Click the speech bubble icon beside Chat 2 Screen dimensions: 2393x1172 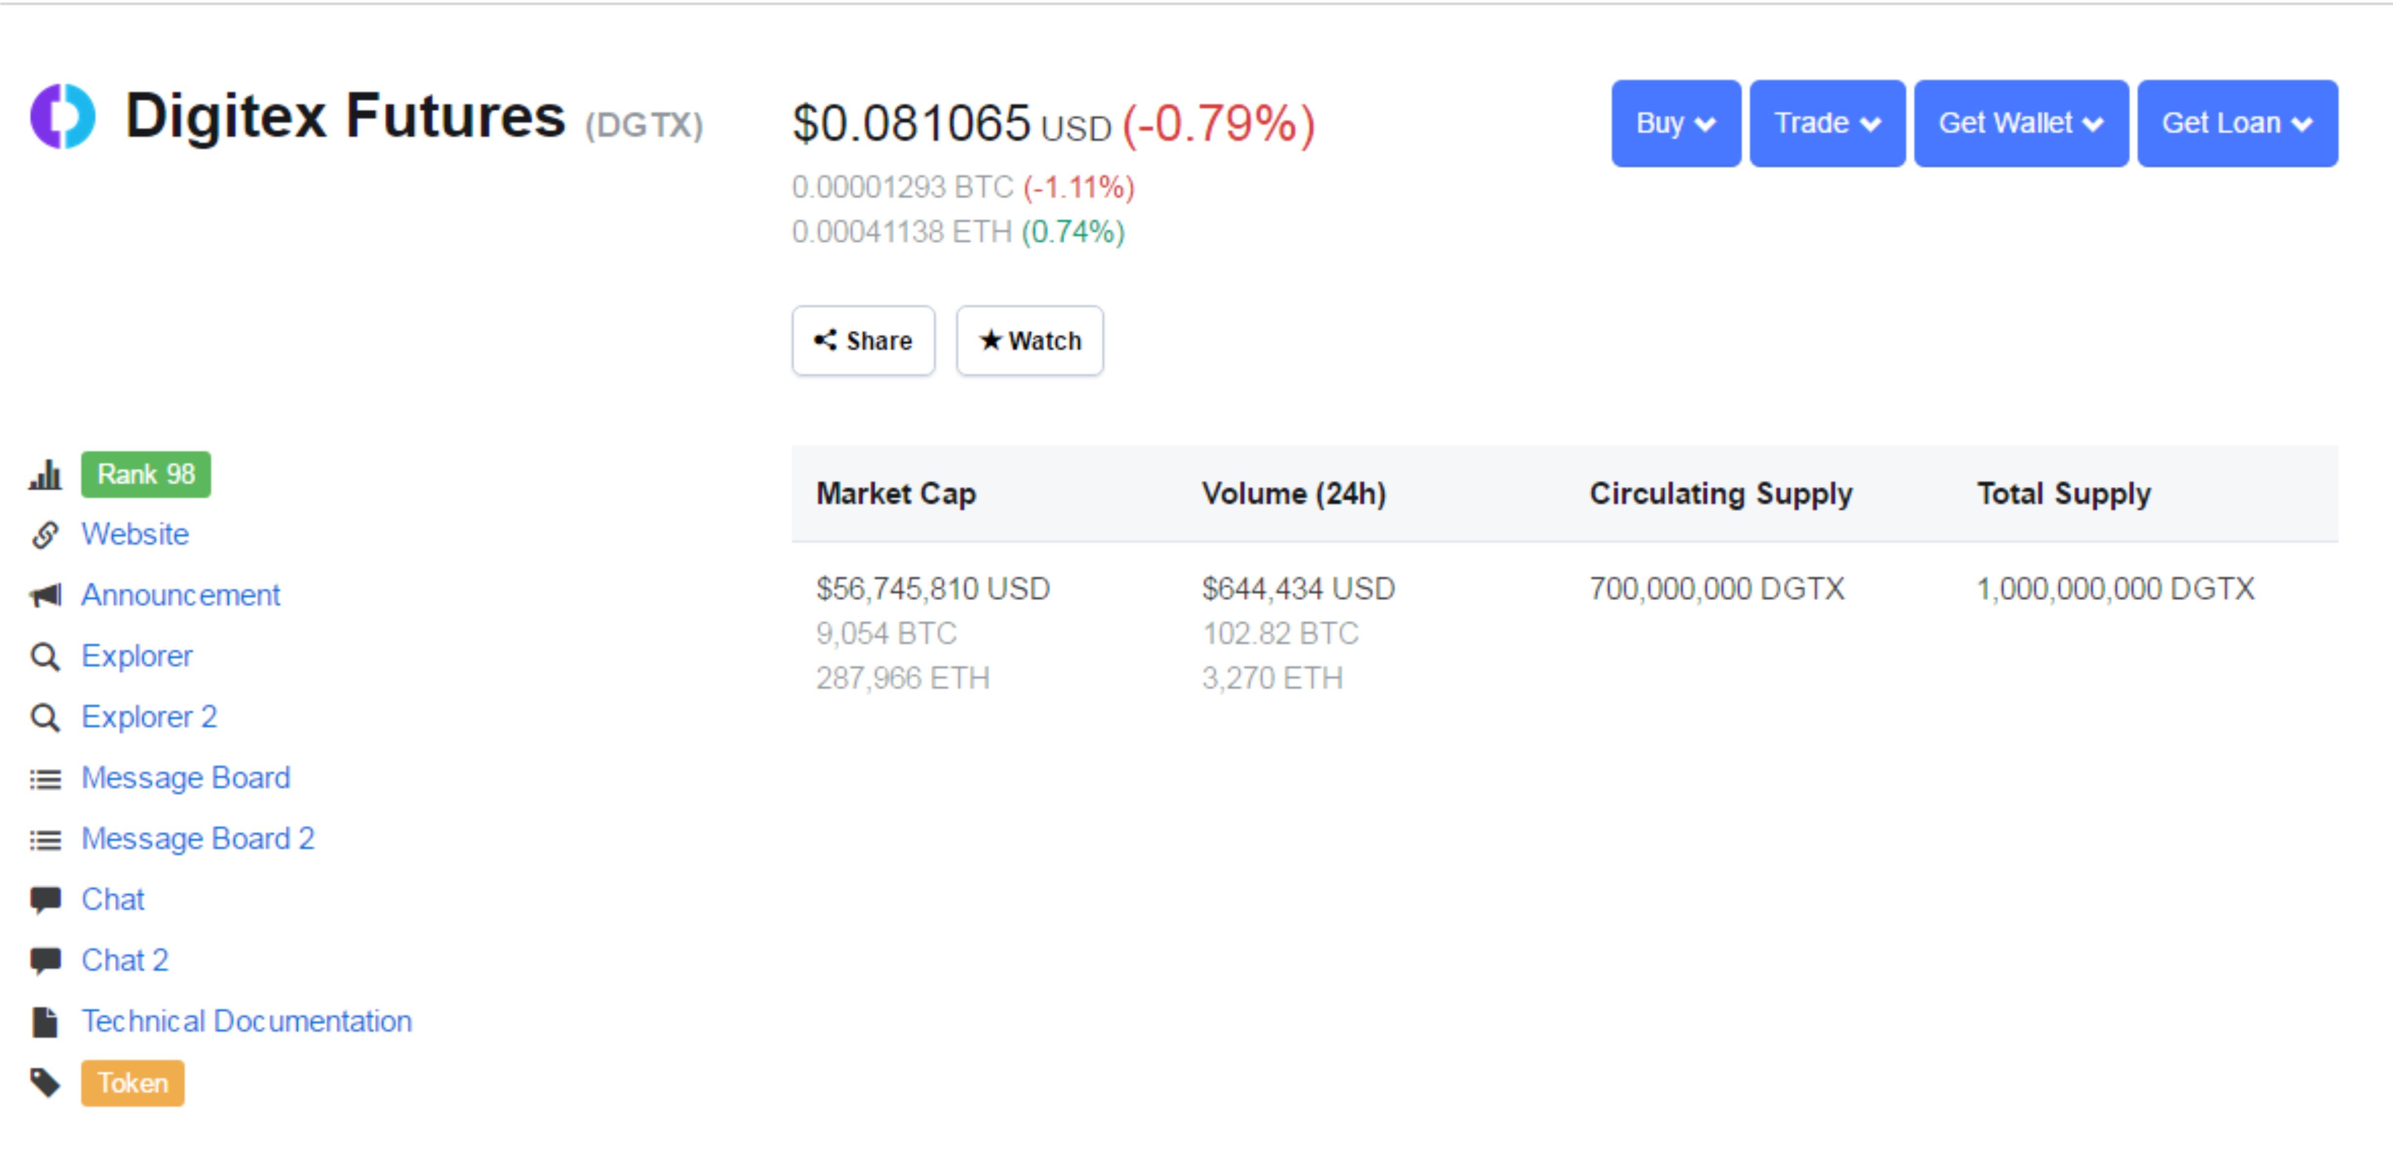click(45, 960)
